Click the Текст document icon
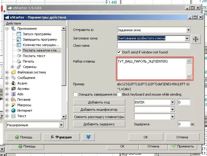The image size is (207, 156). [x=13, y=116]
